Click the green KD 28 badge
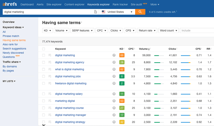Viewport: 214px width, 126px height. click(x=122, y=62)
